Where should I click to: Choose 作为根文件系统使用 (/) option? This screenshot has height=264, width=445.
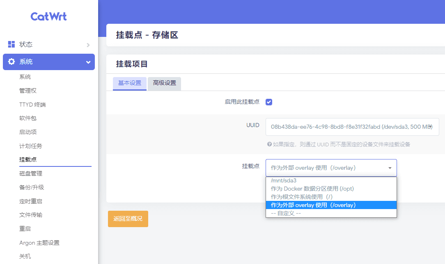click(331, 197)
